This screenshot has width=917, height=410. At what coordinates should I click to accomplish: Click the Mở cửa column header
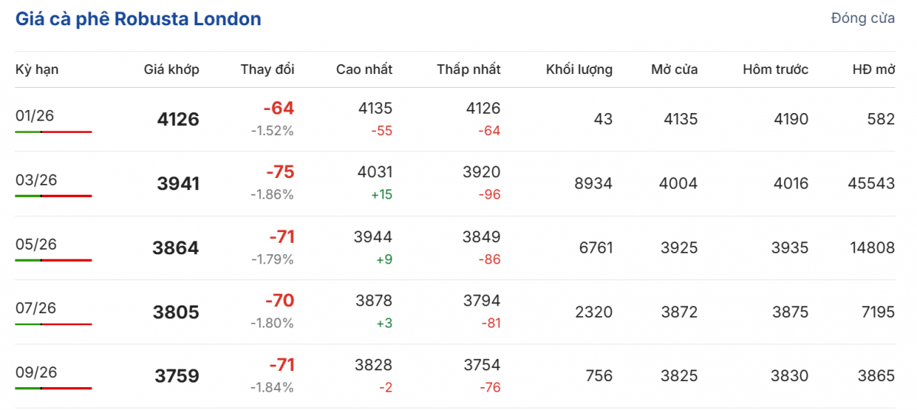coord(674,69)
